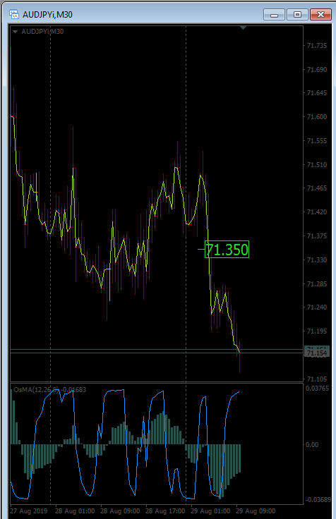
Task: Click the 71.154 current price tag
Action: tap(317, 353)
